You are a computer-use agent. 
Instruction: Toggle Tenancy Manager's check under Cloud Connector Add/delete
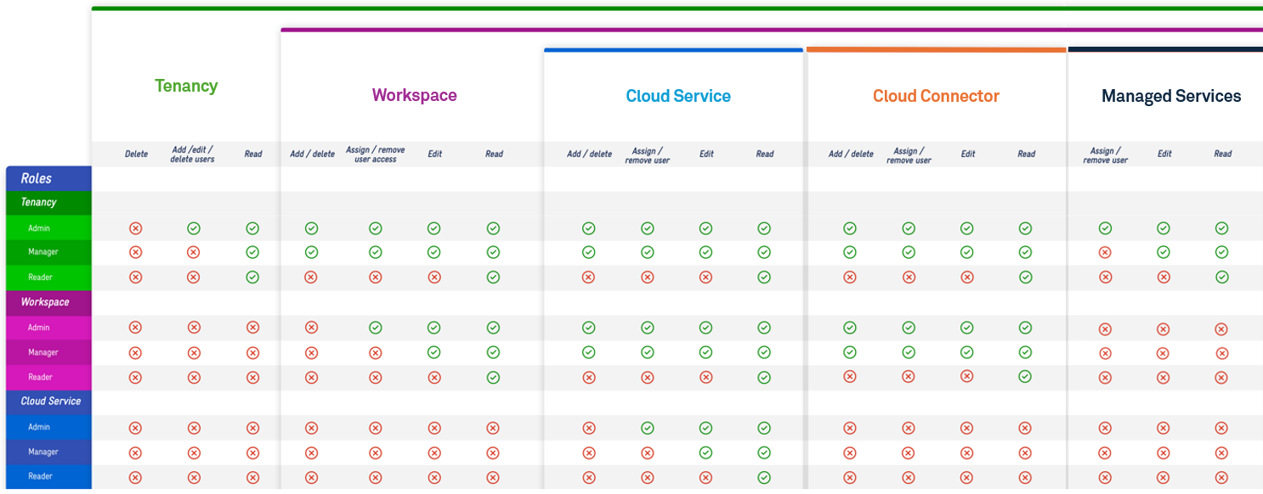click(x=849, y=252)
